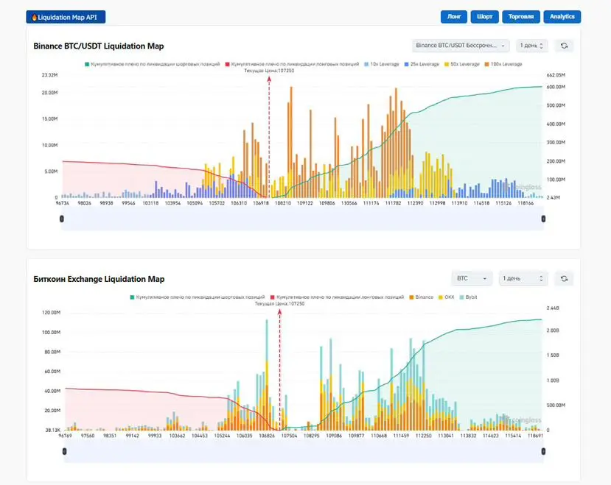Click the 662.05M right axis value
Viewport: 611px width, 485px height.
556,75
